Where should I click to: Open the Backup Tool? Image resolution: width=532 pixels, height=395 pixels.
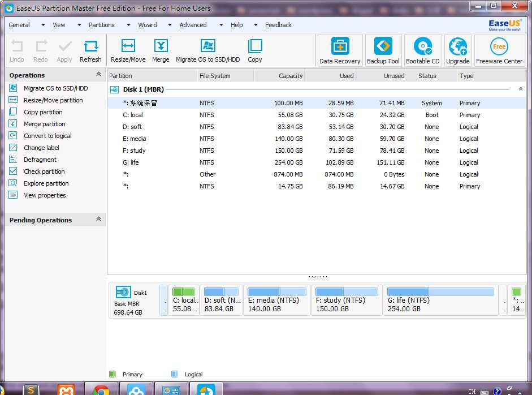383,51
